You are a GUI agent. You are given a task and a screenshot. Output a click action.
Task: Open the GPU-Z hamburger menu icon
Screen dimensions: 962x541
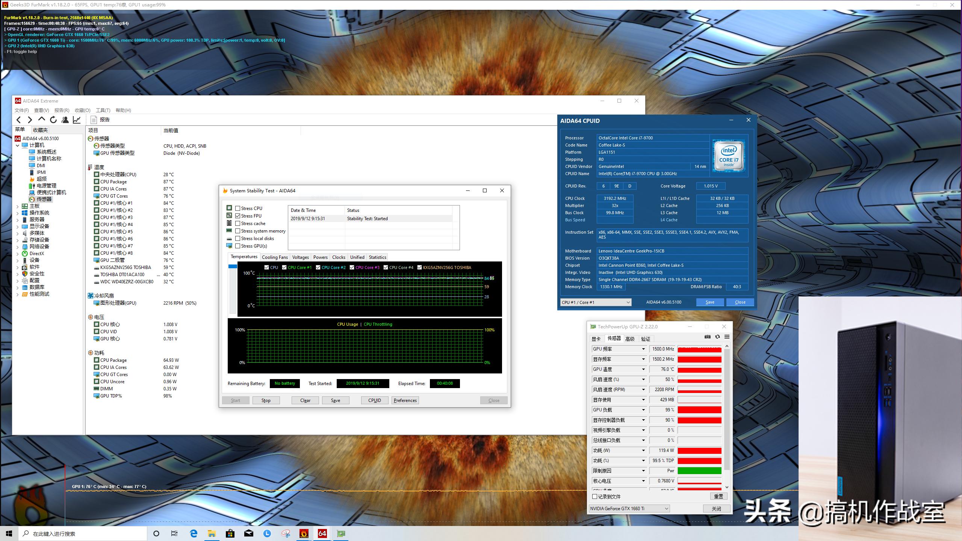click(727, 337)
